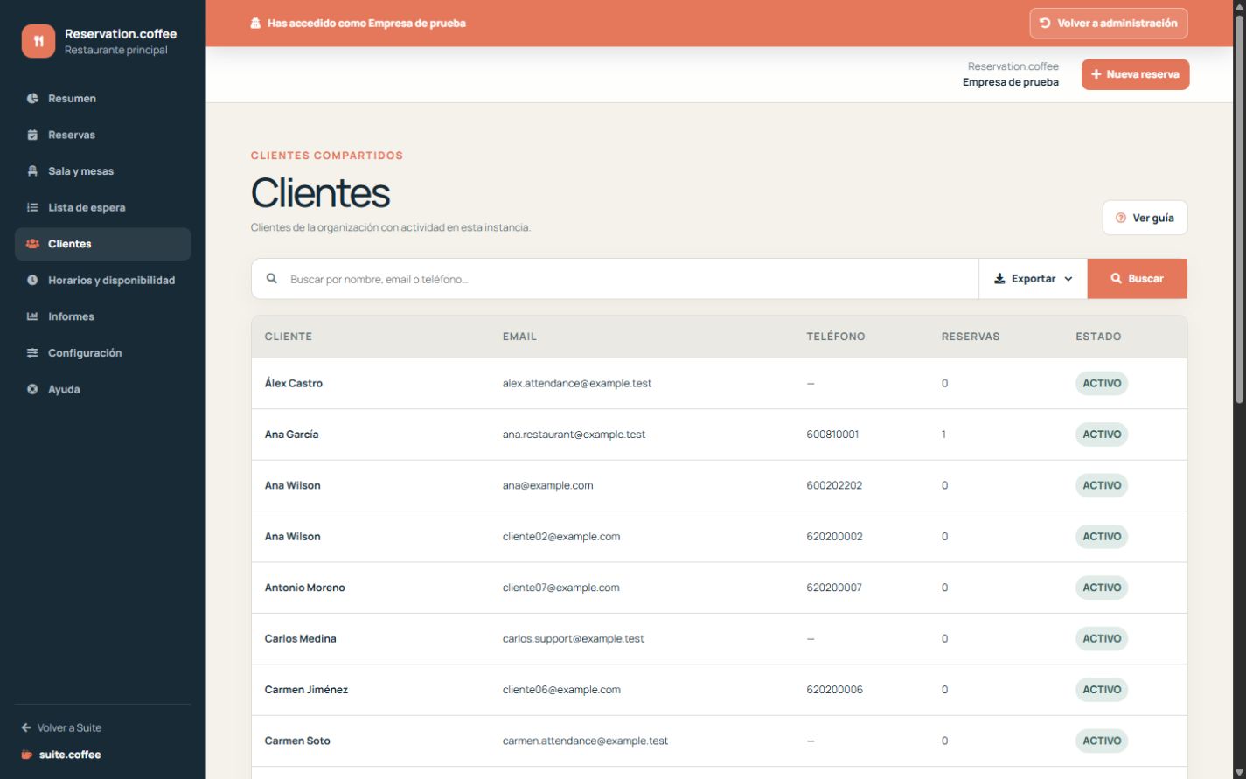Open the Informes page
The height and width of the screenshot is (779, 1246).
point(103,316)
